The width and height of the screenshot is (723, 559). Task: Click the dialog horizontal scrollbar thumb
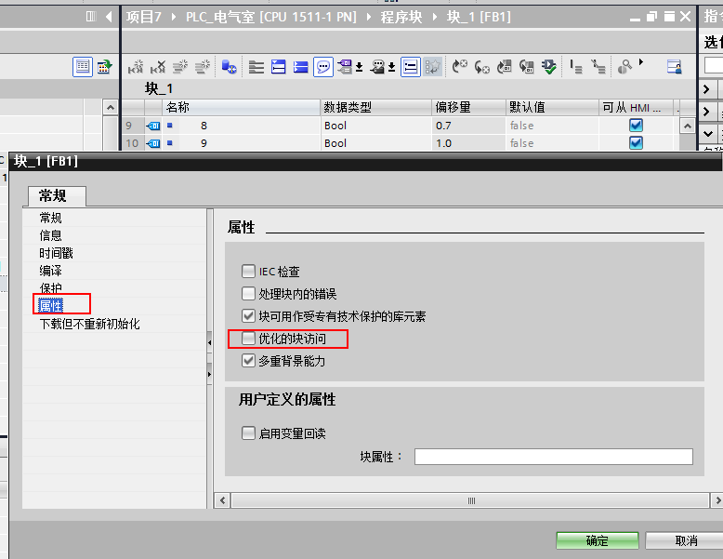470,500
